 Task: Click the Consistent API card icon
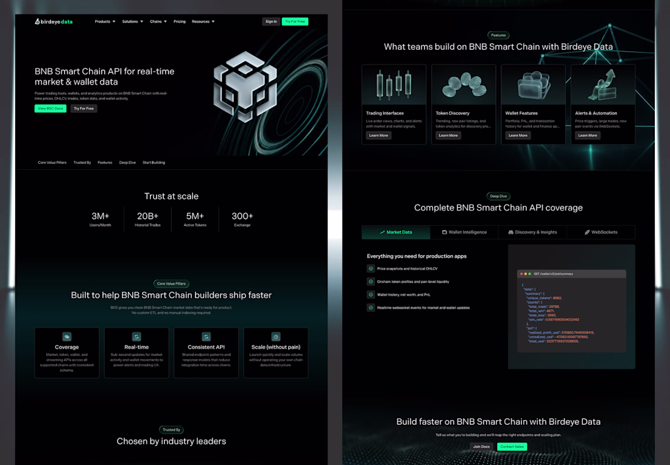[x=206, y=337]
